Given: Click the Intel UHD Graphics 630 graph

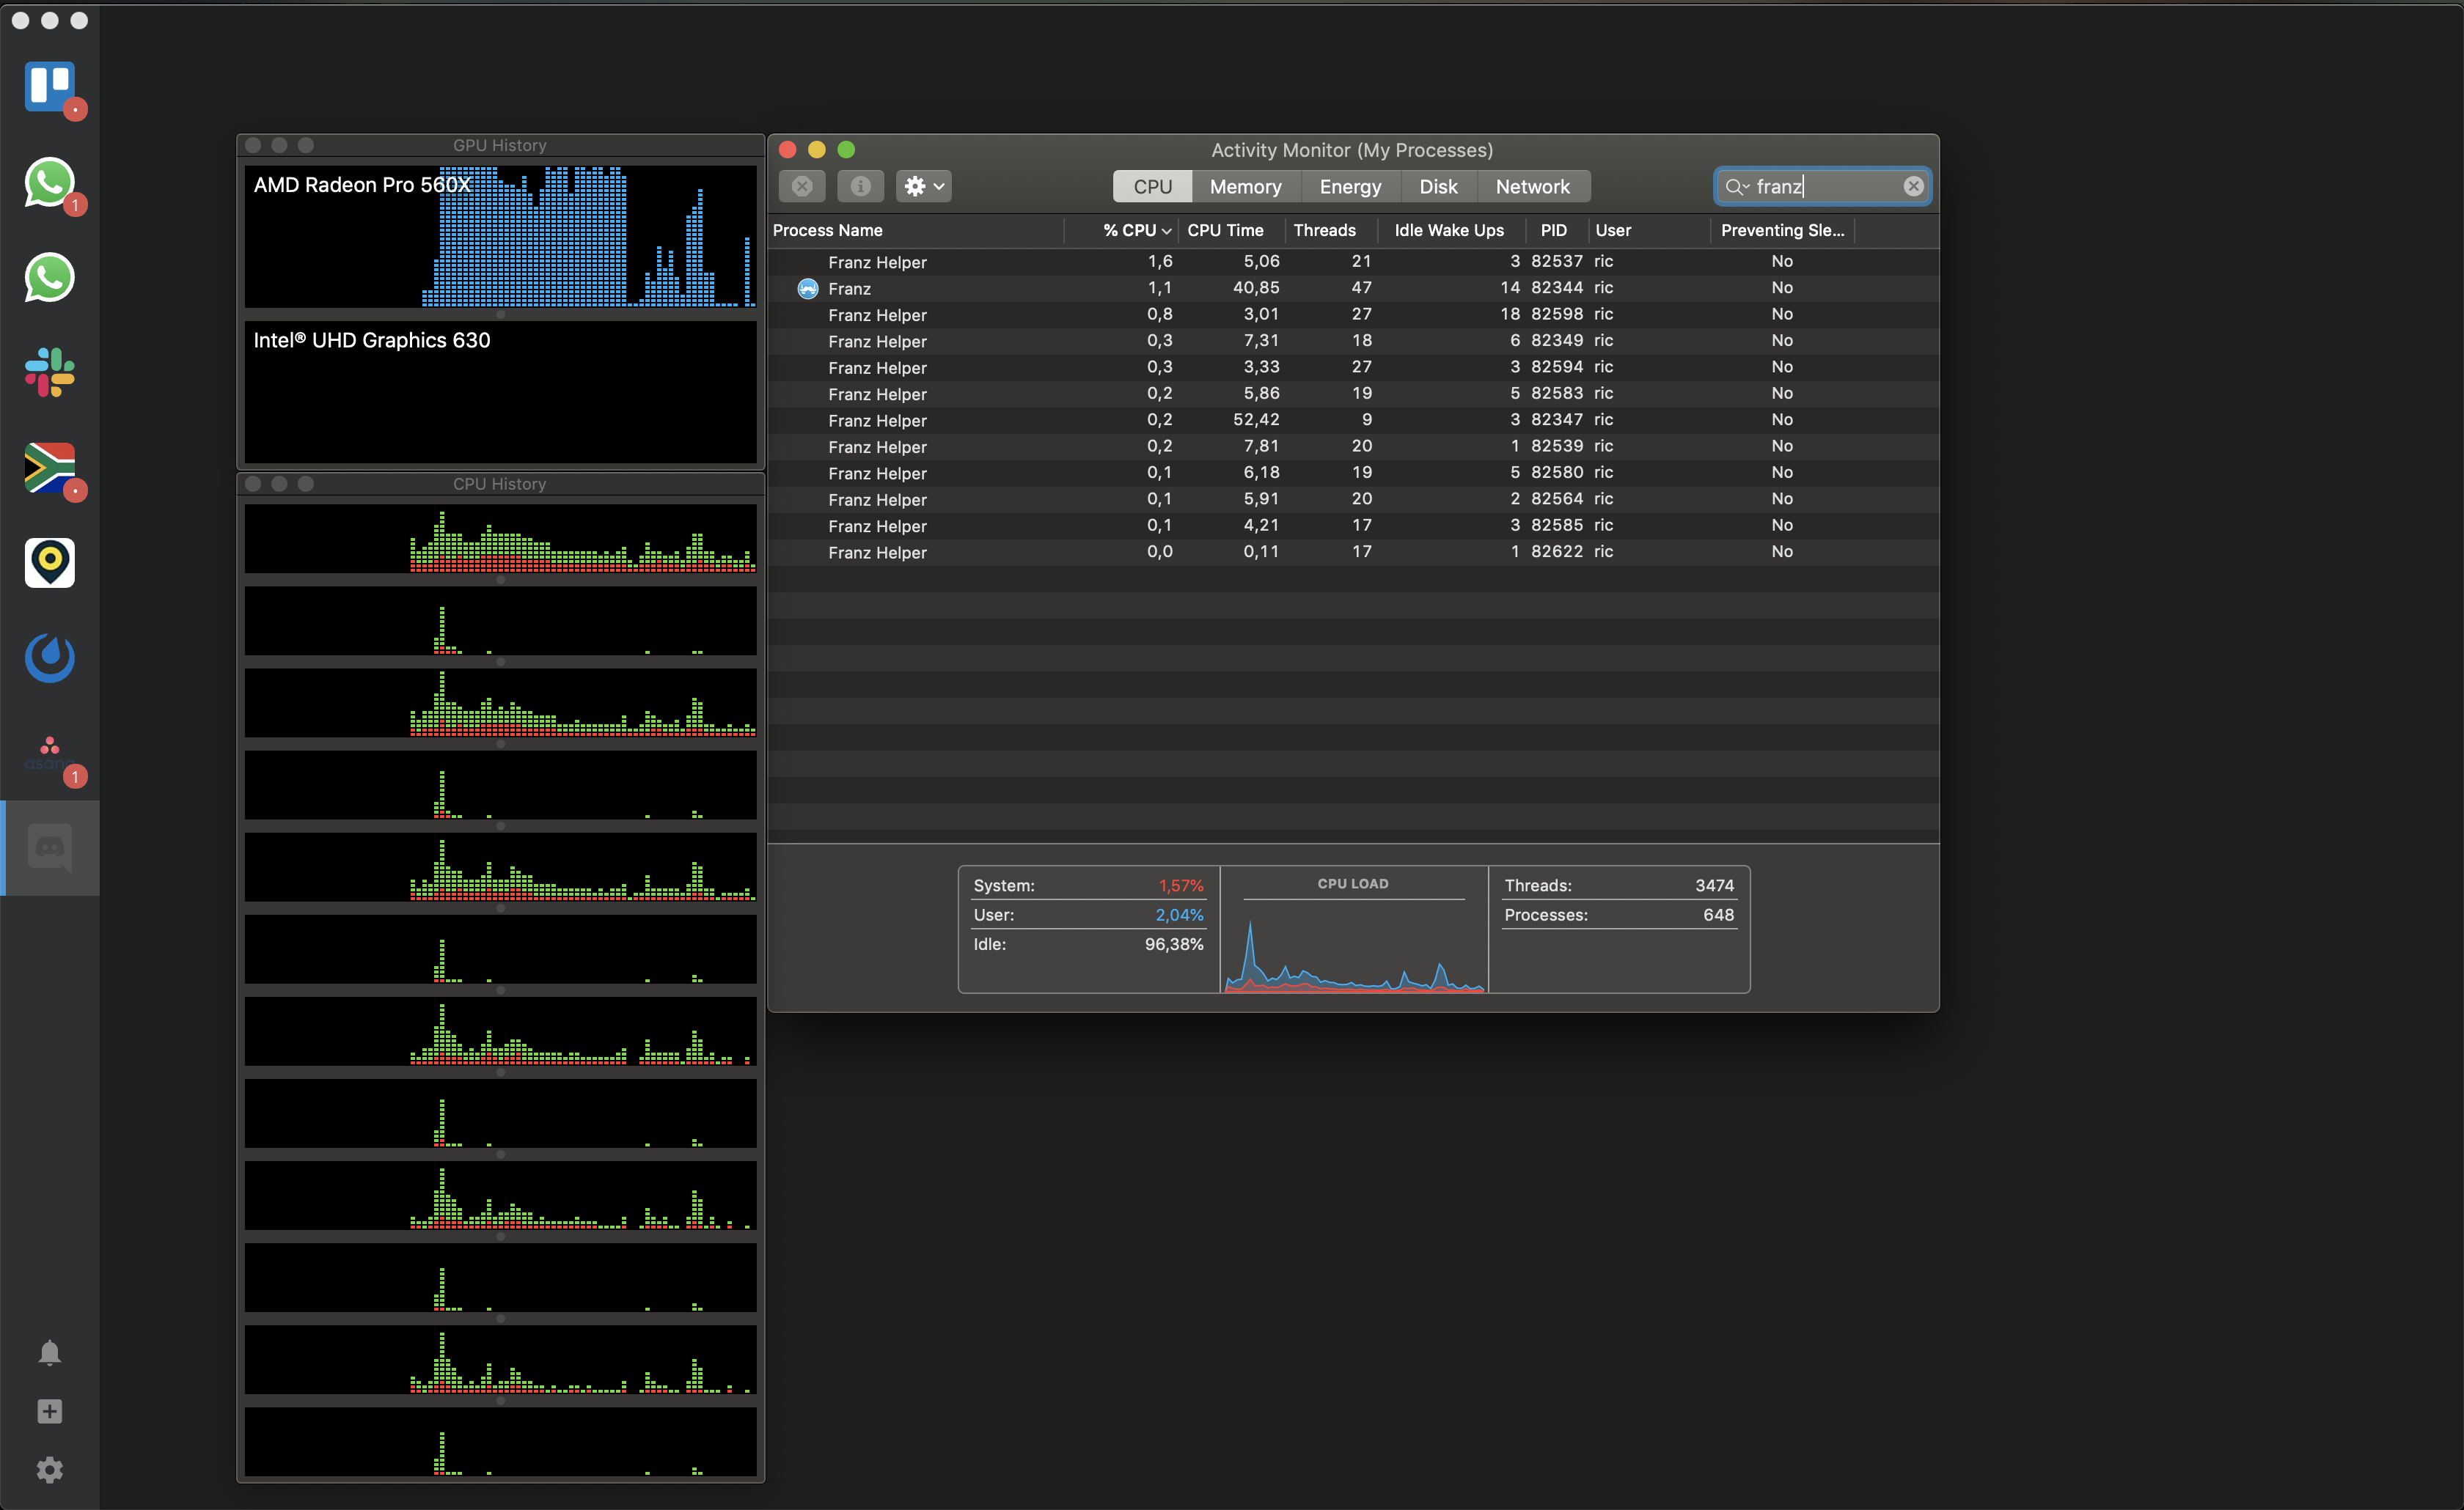Looking at the screenshot, I should pyautogui.click(x=500, y=391).
